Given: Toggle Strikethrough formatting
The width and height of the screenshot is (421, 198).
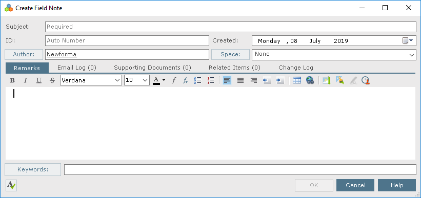Looking at the screenshot, I should coord(52,80).
